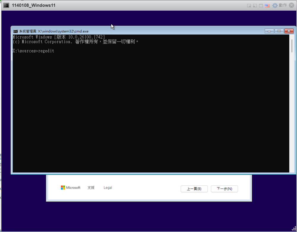Click the VM console icon beside 1140108_Windows11

click(6, 5)
